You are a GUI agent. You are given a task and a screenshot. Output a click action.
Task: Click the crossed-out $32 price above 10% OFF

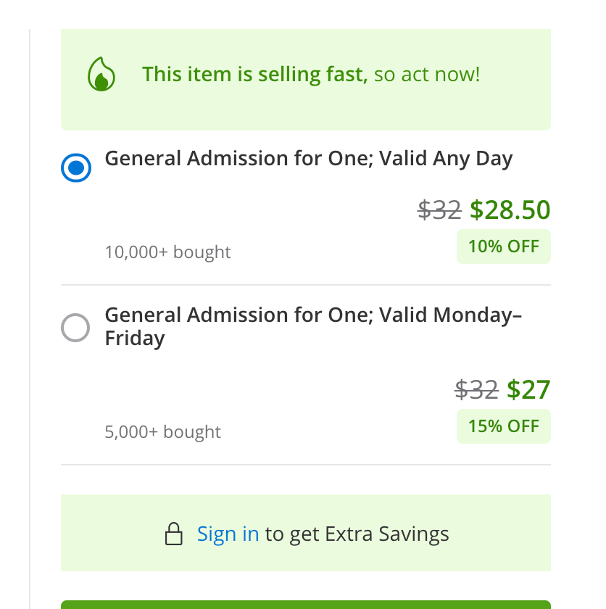(x=439, y=210)
